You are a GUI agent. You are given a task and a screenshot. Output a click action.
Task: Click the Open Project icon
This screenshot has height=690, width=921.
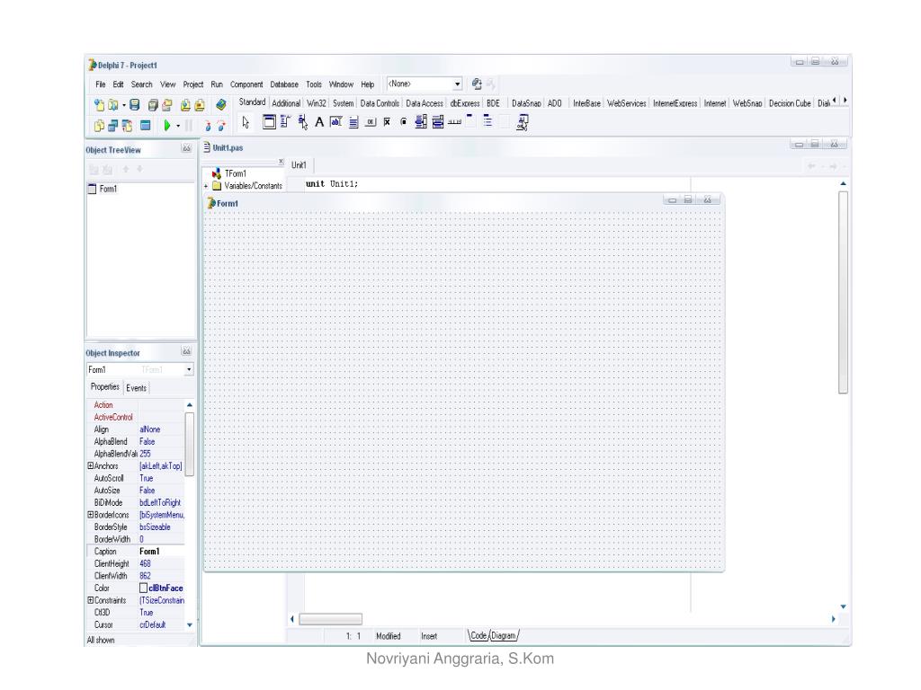coord(167,105)
